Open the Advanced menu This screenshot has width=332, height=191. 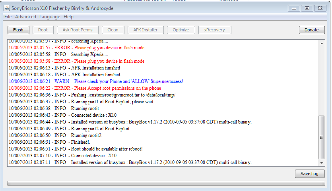click(25, 17)
